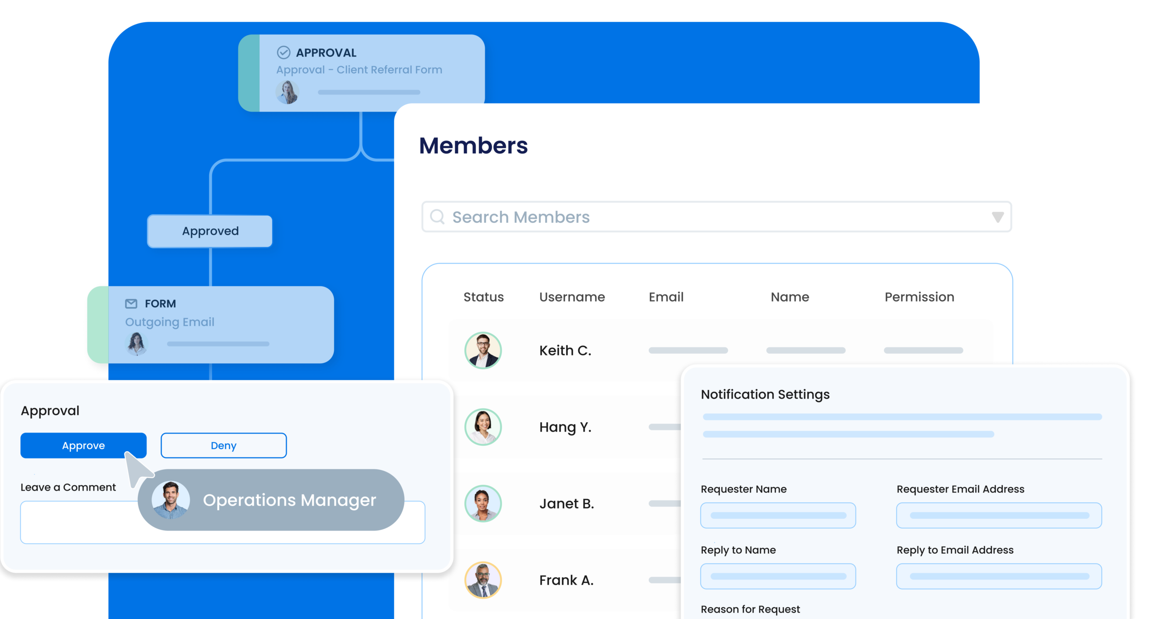Click in the Leave a Comment box

tap(223, 522)
